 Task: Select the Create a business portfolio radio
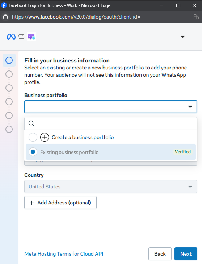click(33, 137)
